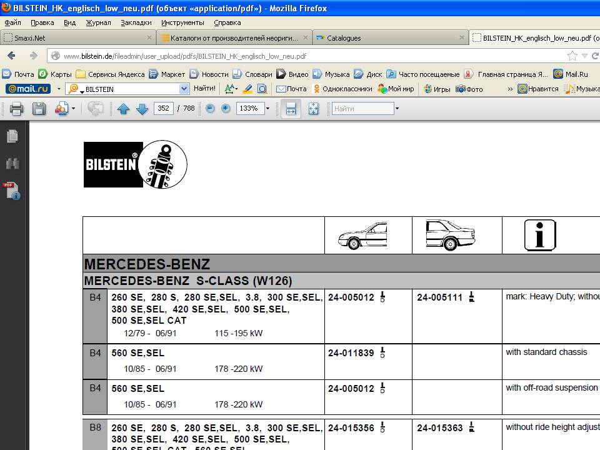Screen dimensions: 600x450
Task: Zoom out with the minus button
Action: pyautogui.click(x=210, y=108)
